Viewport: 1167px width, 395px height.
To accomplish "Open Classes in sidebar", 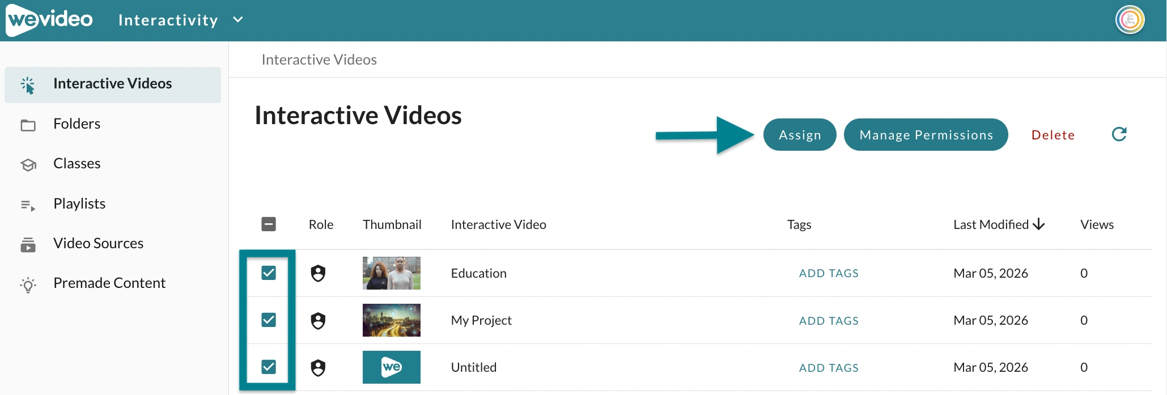I will [x=77, y=164].
